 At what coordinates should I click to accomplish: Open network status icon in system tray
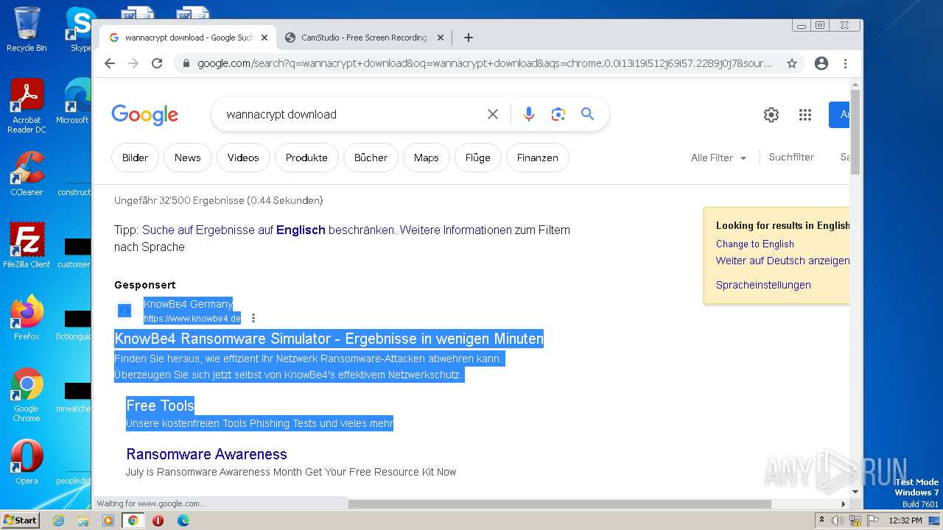click(x=855, y=520)
